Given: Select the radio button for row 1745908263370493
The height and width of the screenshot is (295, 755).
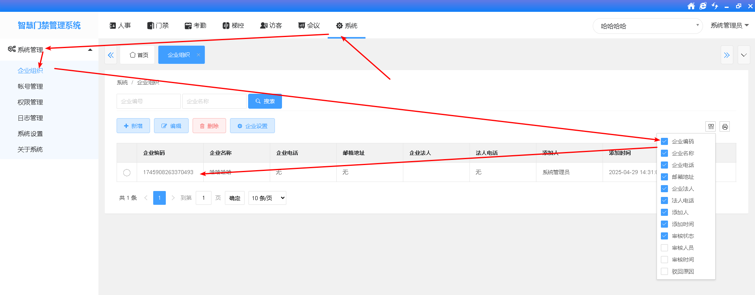Looking at the screenshot, I should [x=127, y=173].
